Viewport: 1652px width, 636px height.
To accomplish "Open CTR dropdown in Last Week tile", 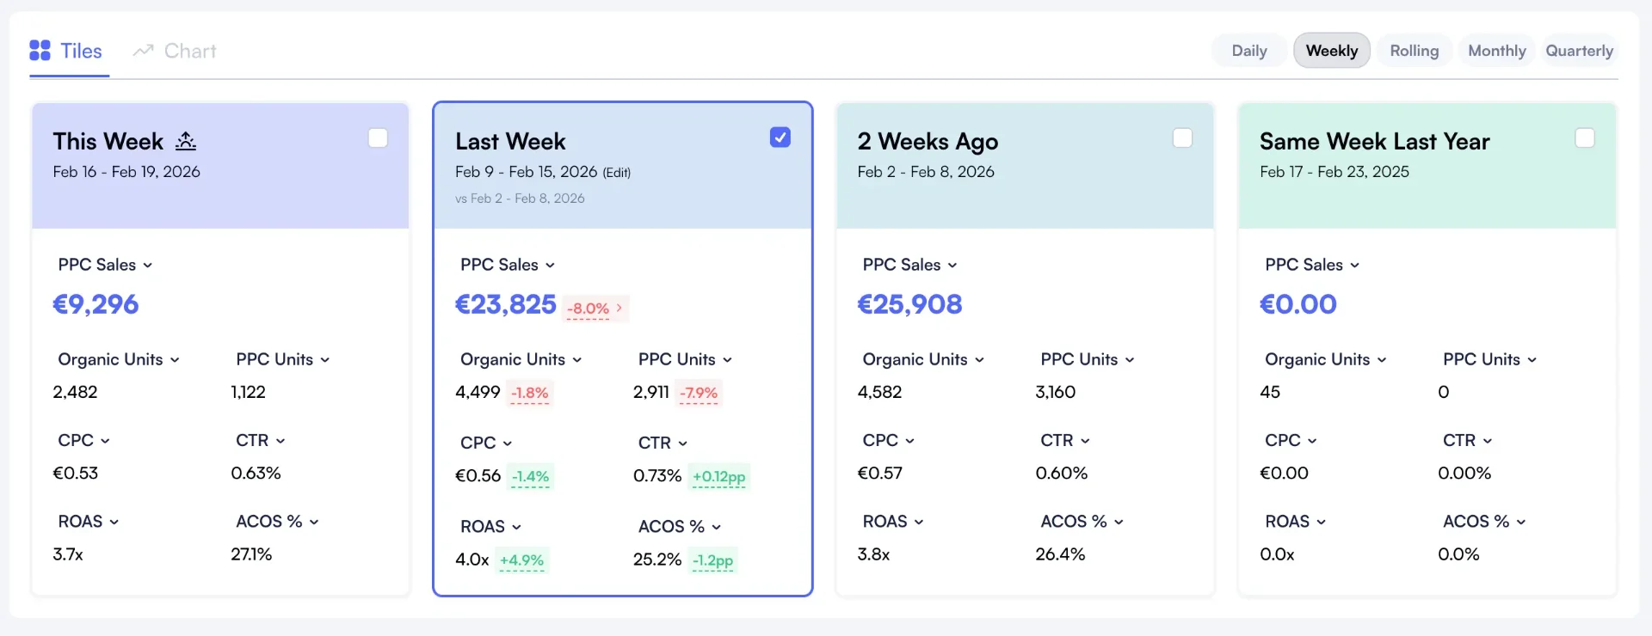I will pyautogui.click(x=663, y=443).
